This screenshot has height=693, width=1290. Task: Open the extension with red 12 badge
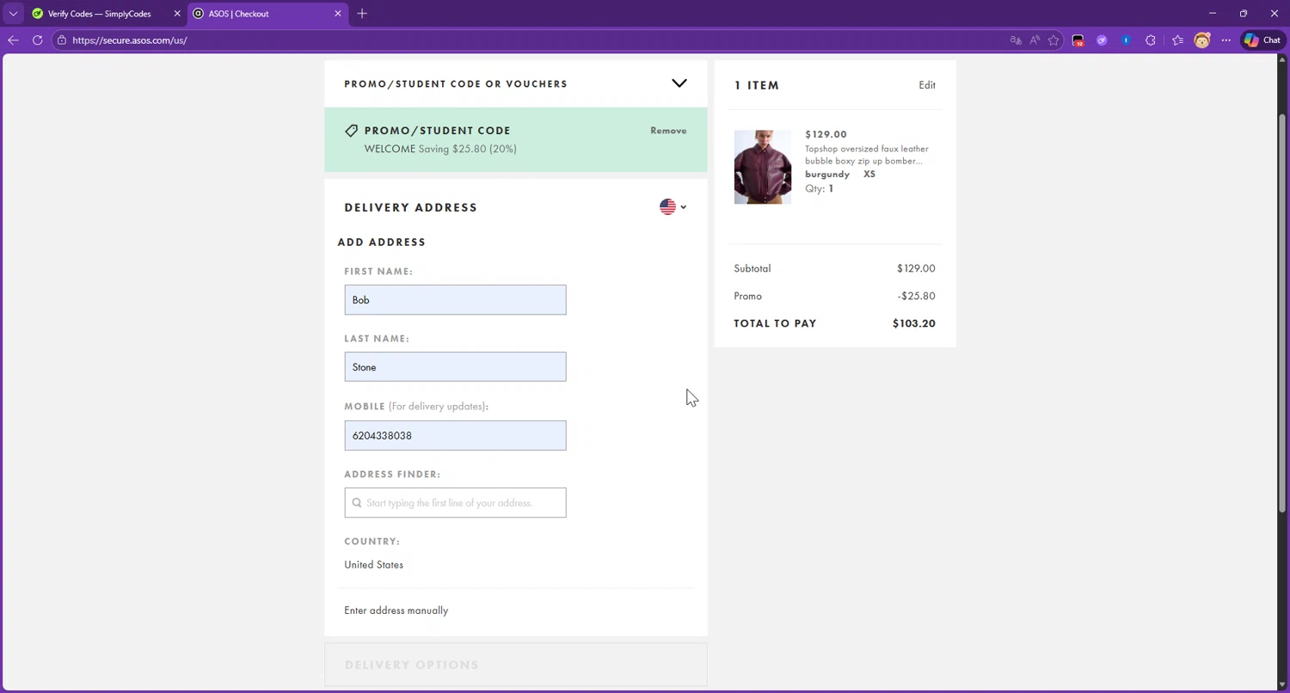[1078, 40]
